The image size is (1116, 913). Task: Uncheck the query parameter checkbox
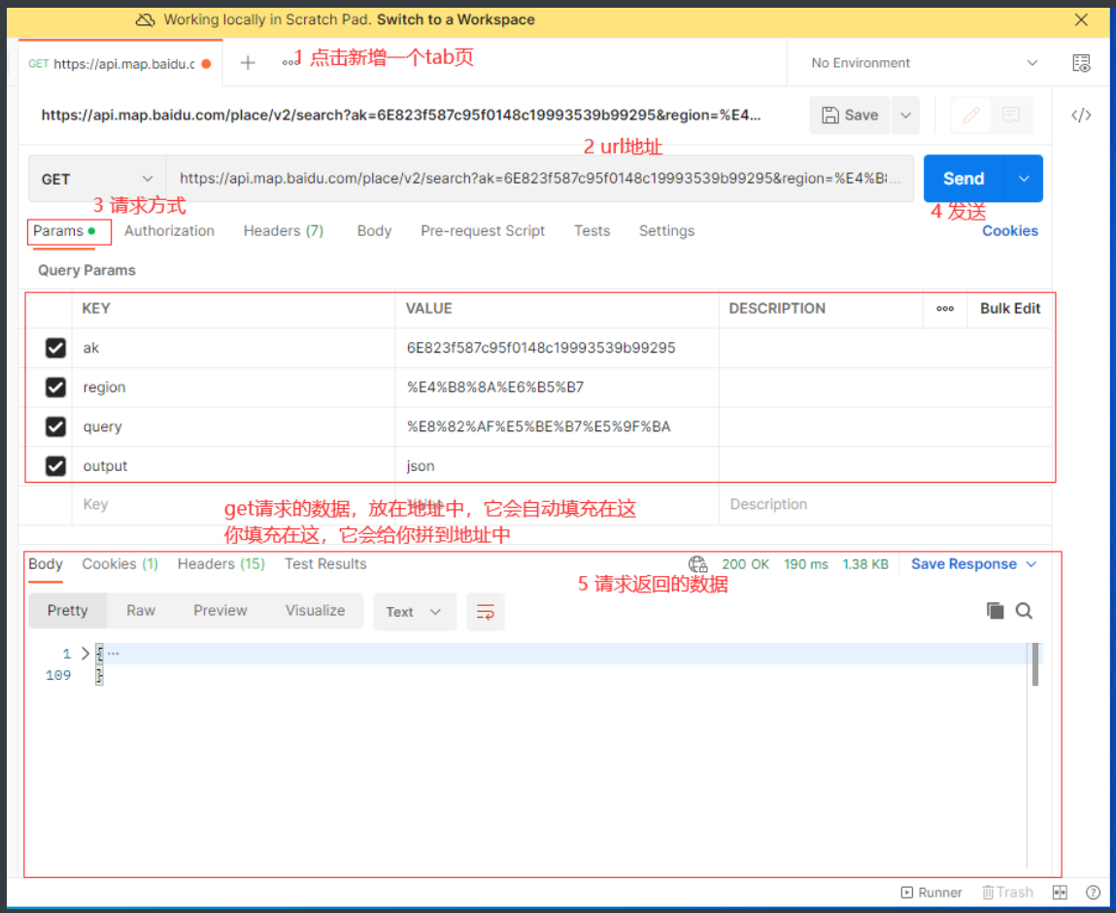[55, 426]
